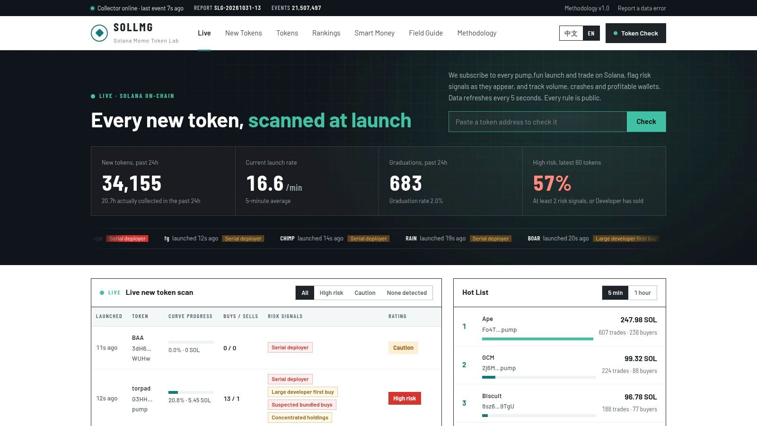Open the Tokens nav item
The width and height of the screenshot is (757, 426).
coord(287,33)
